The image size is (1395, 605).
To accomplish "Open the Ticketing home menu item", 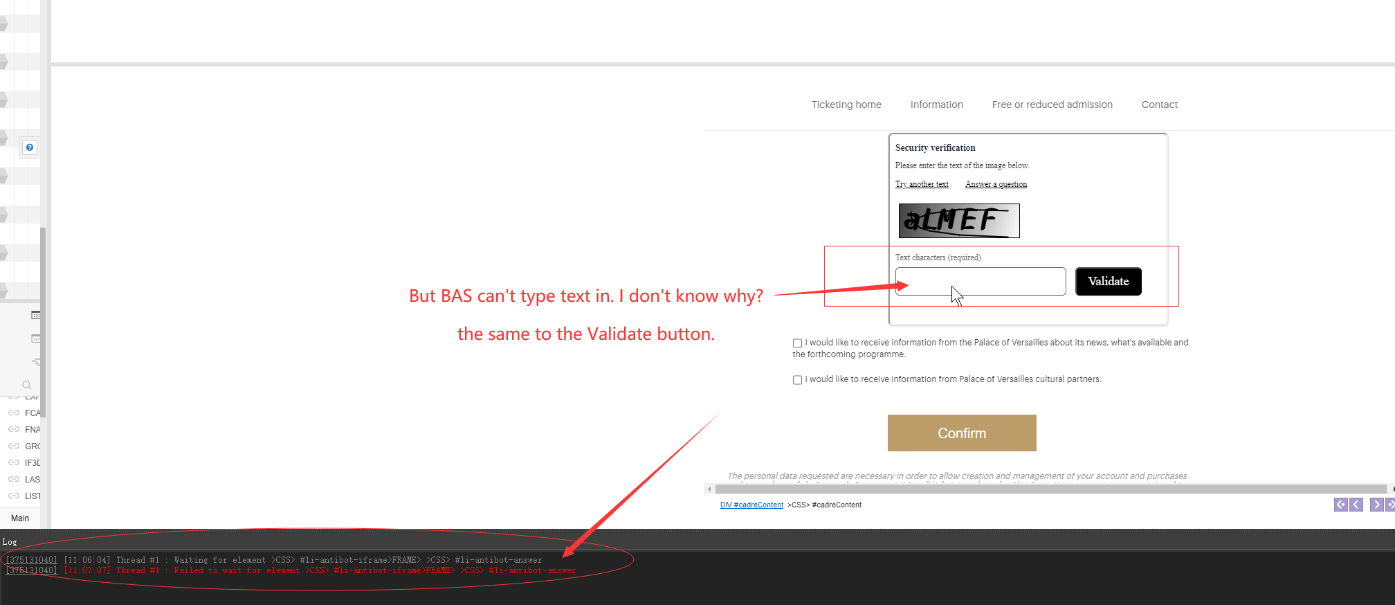I will [x=846, y=105].
